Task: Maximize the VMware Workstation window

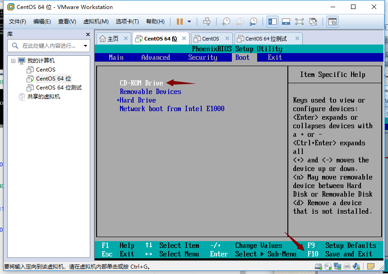Action: (353, 7)
